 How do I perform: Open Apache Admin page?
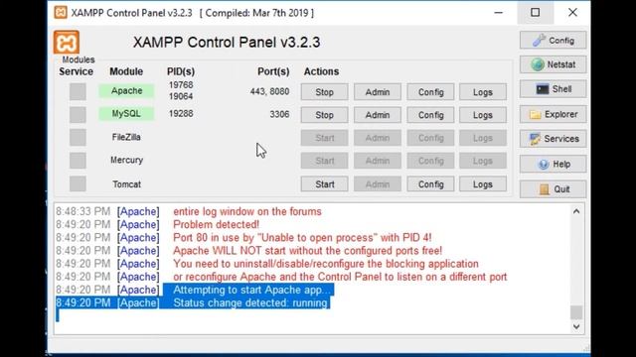(378, 92)
